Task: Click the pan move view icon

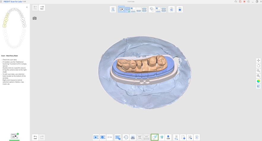Action: [258, 60]
